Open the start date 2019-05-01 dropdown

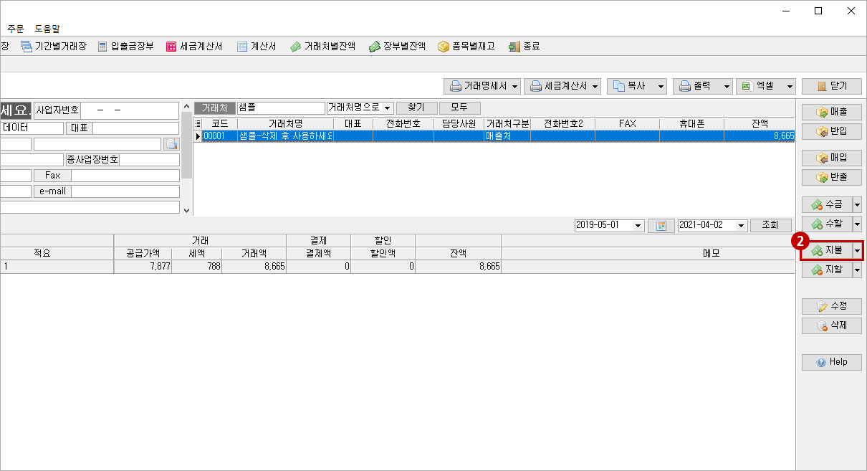pos(638,225)
